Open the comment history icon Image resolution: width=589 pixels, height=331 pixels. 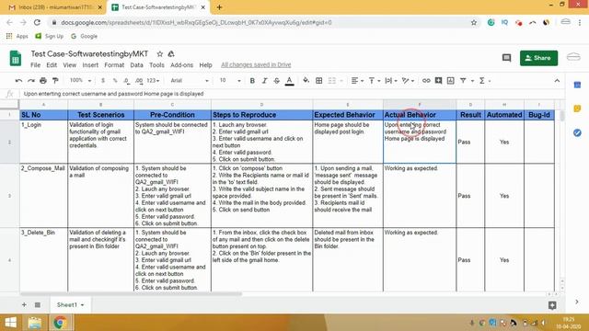coord(506,58)
